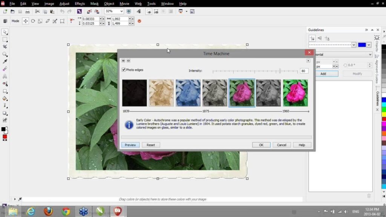
Task: Open the Adjust menu
Action: (64, 4)
